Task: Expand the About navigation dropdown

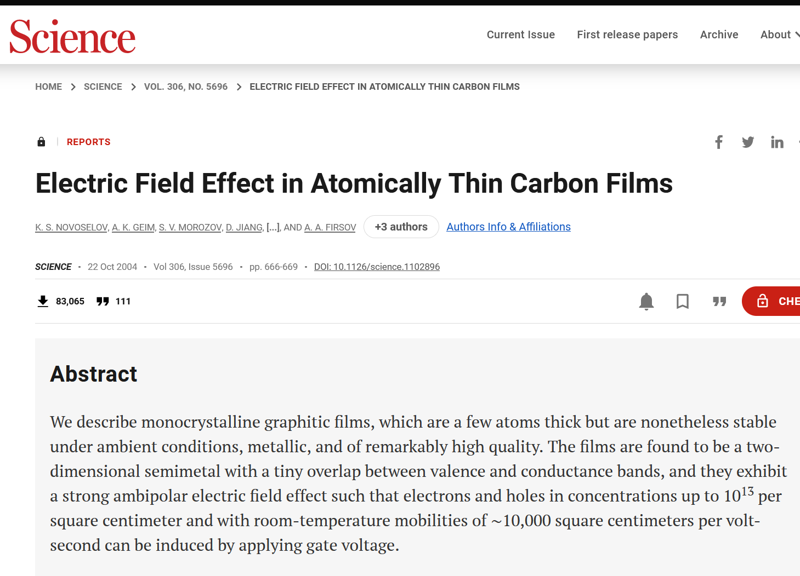Action: (x=775, y=34)
